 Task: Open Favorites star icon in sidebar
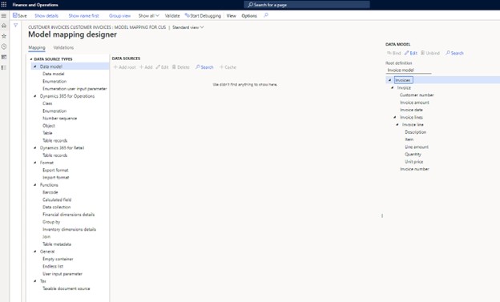(x=4, y=36)
